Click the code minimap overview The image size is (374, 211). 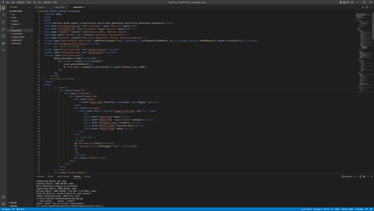click(363, 53)
